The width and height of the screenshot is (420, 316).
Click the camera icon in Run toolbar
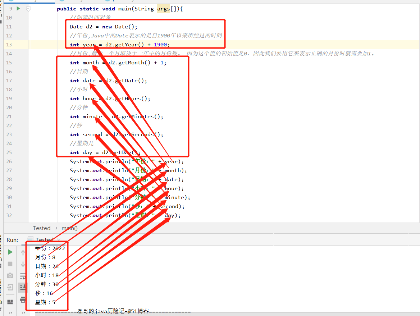[10, 275]
